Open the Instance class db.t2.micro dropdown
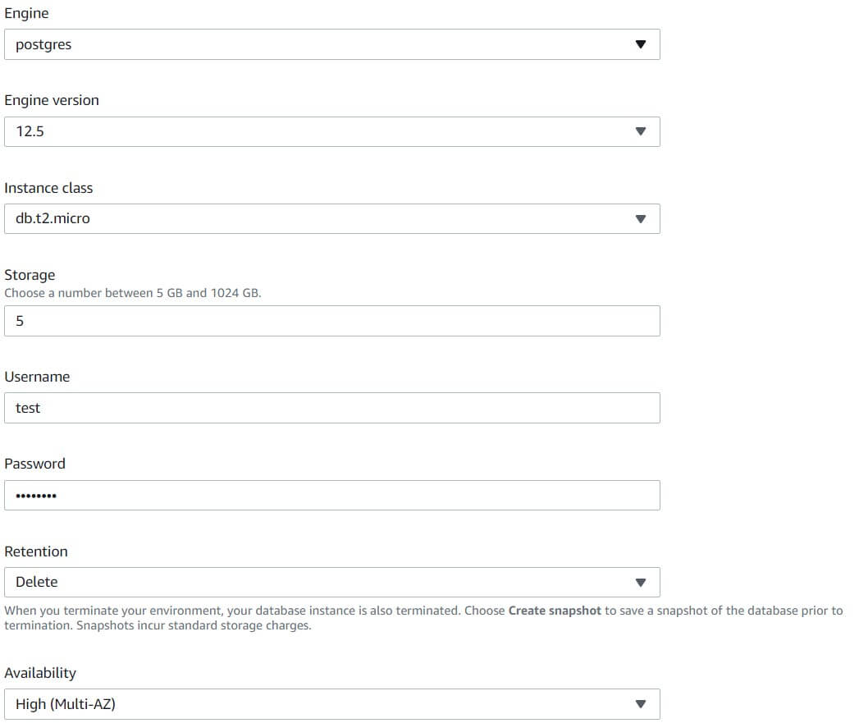 point(332,219)
